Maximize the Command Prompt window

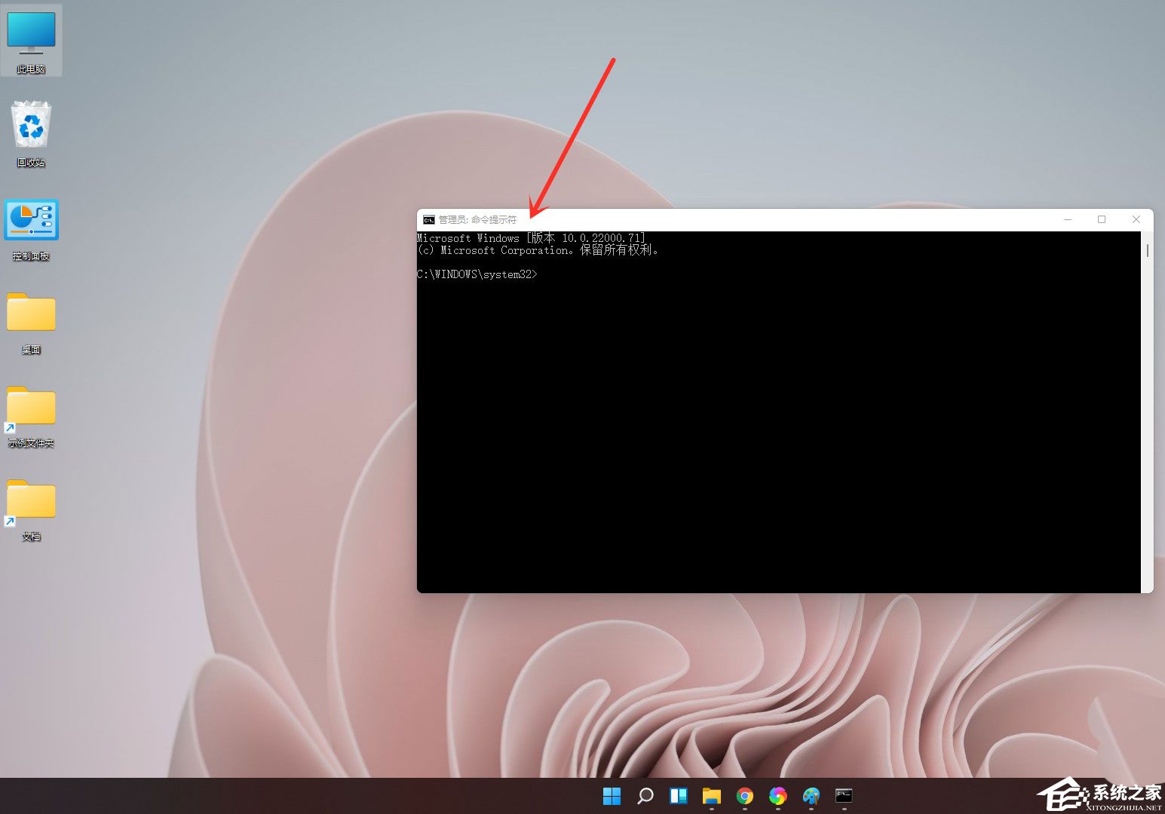1102,219
